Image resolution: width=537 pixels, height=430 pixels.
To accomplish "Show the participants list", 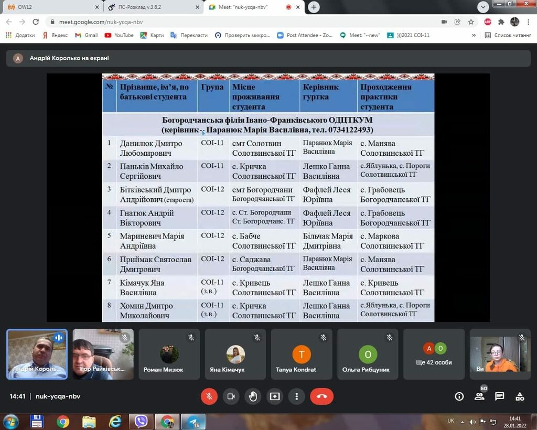I will (479, 396).
